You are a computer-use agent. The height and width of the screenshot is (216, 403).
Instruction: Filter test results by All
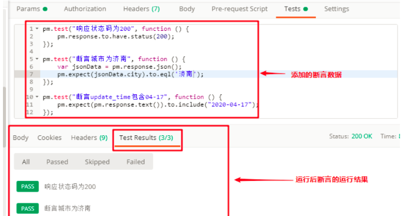[25, 162]
